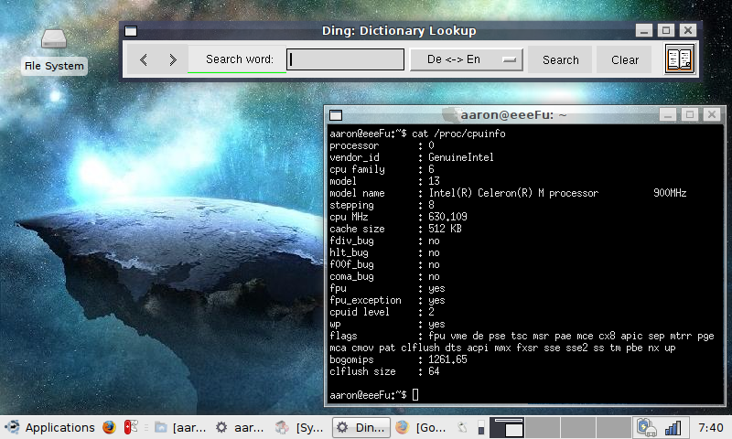Open the terminal window menu icon

(336, 115)
